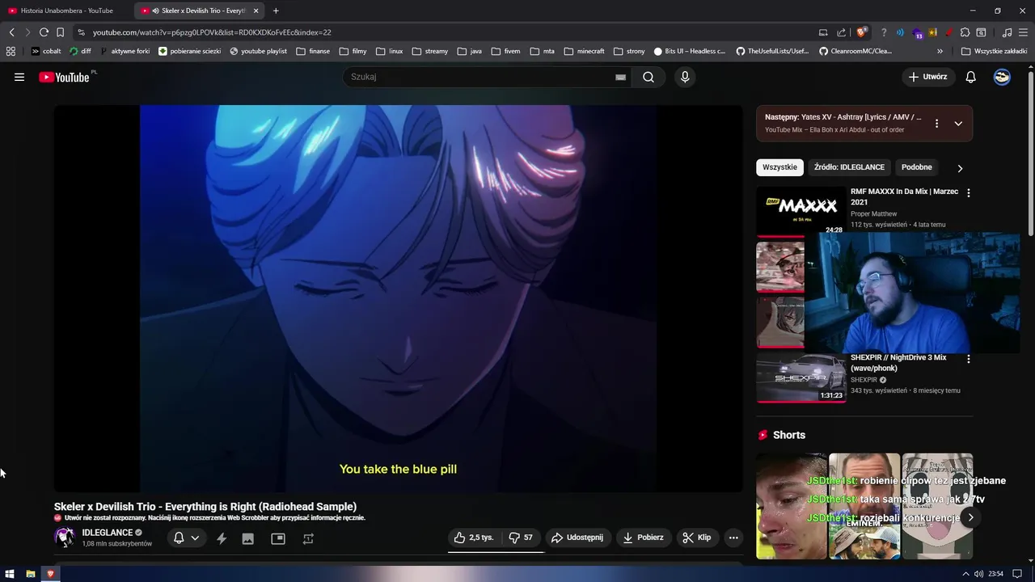Click the share page icon in address bar
Image resolution: width=1035 pixels, height=582 pixels.
[x=841, y=32]
